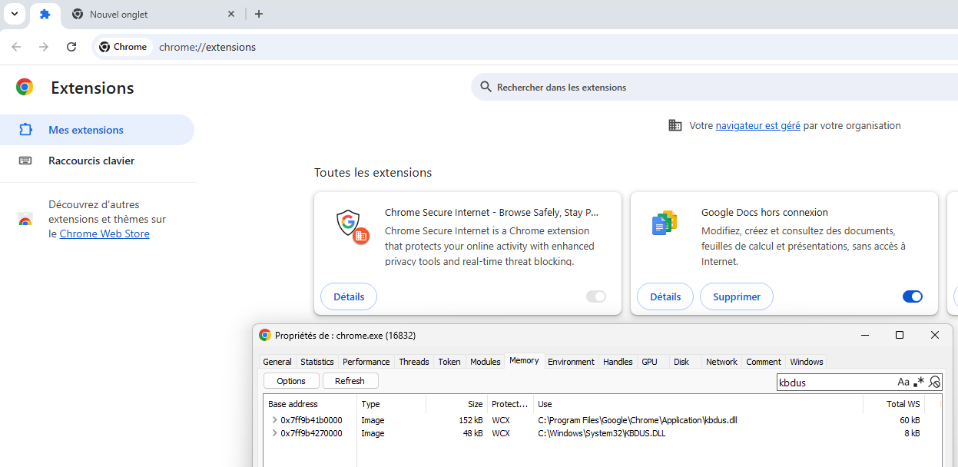Switch to the Modules tab
Viewport: 958px width, 467px height.
pos(485,362)
